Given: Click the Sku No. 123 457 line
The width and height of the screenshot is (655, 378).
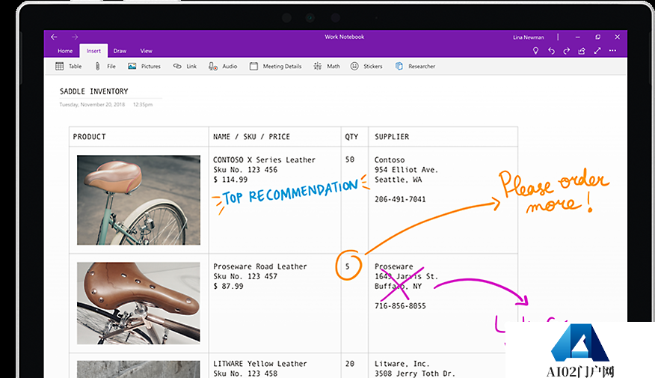Looking at the screenshot, I should (x=245, y=276).
